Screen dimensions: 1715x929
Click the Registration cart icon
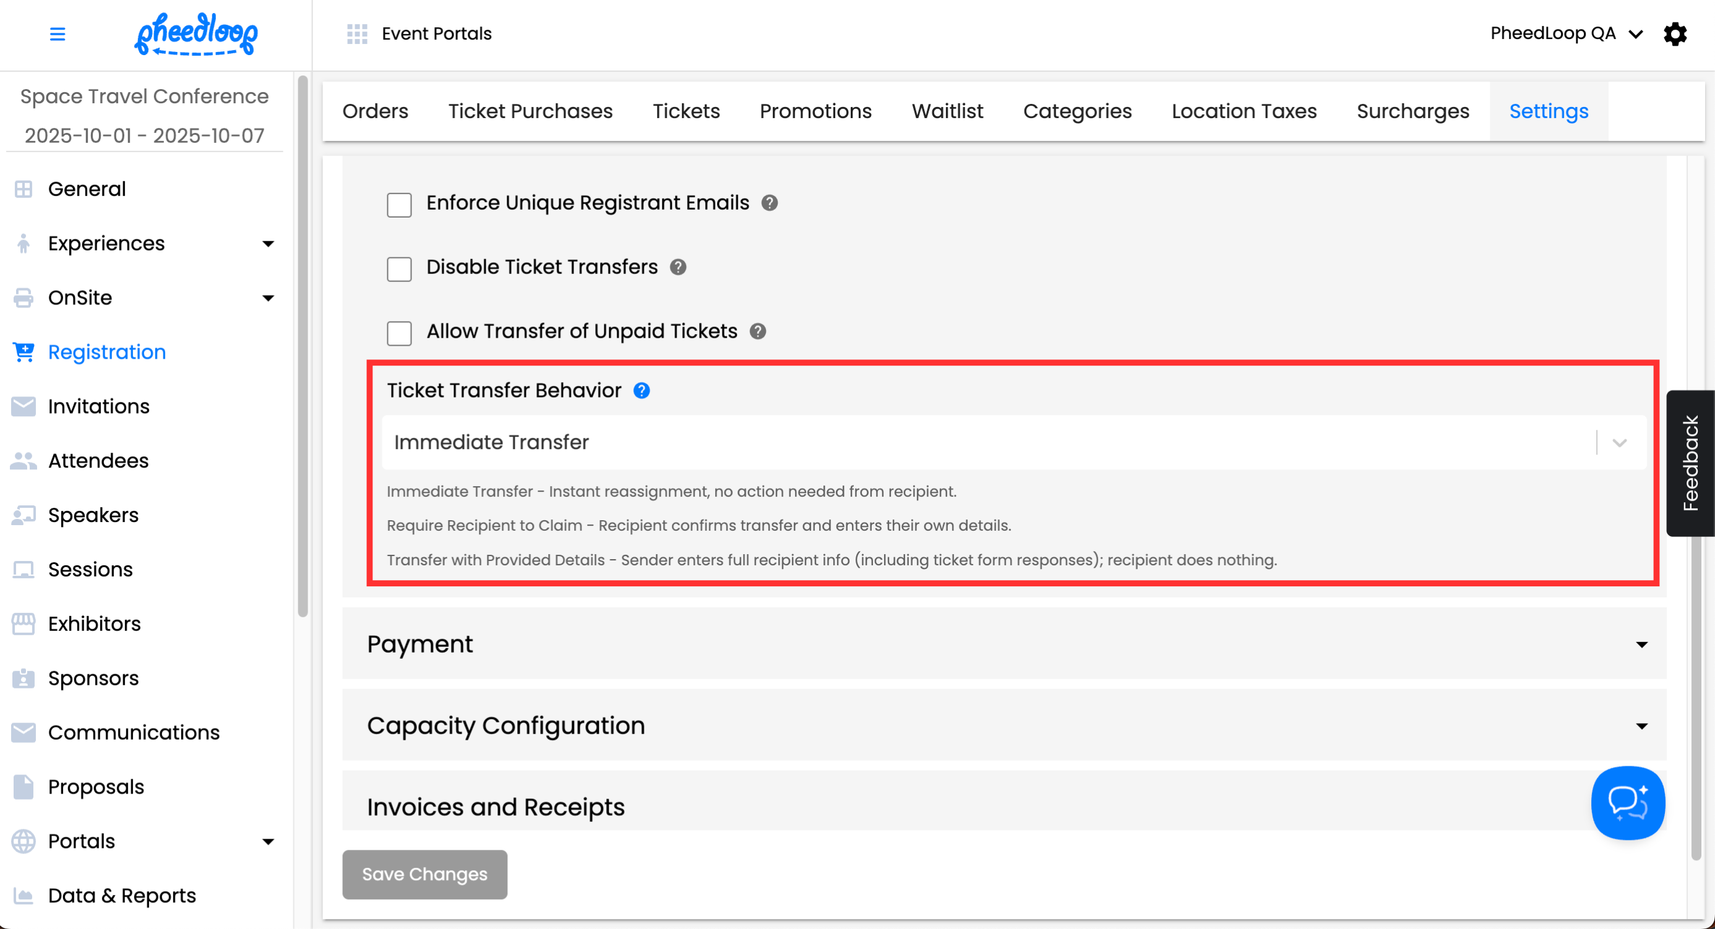[x=24, y=352]
